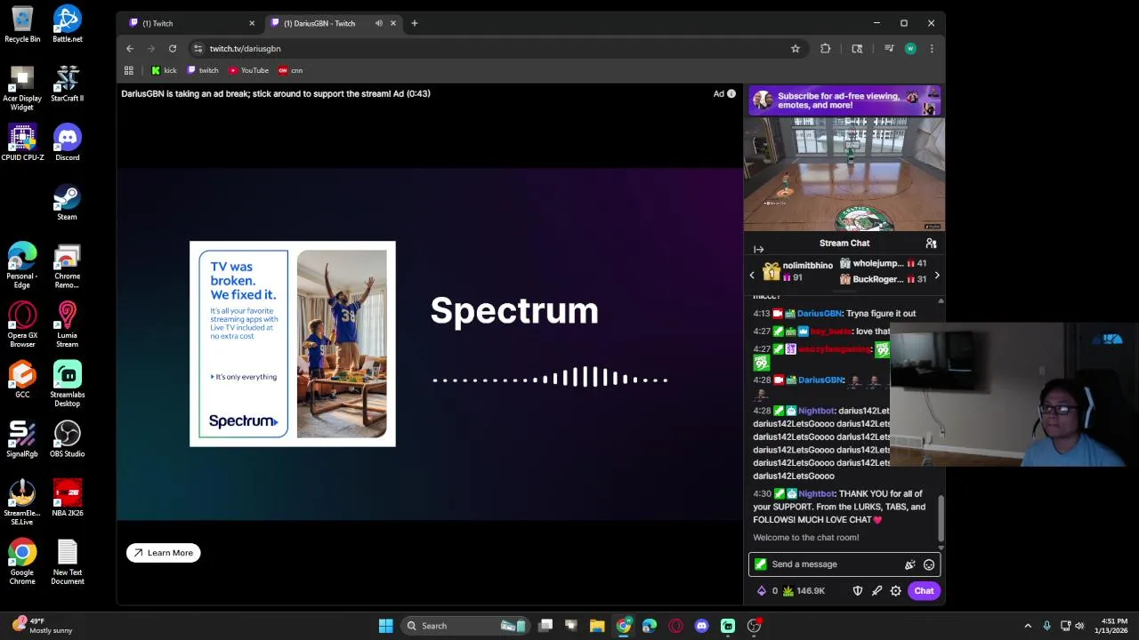This screenshot has height=640, width=1139.
Task: Open the chat community users list
Action: click(x=931, y=243)
